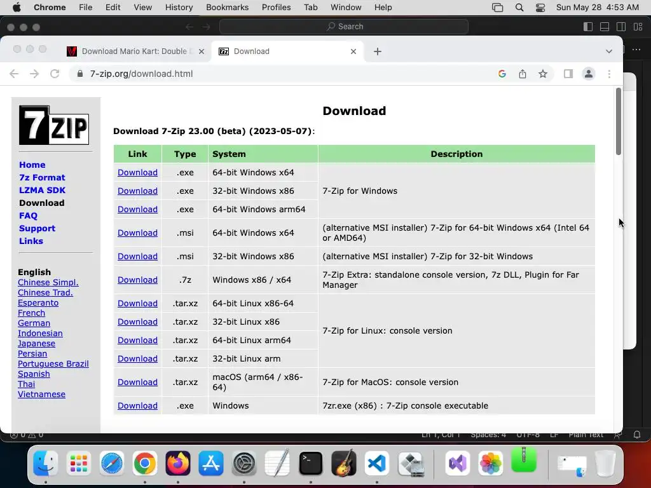Open a new tab with plus button

click(378, 51)
